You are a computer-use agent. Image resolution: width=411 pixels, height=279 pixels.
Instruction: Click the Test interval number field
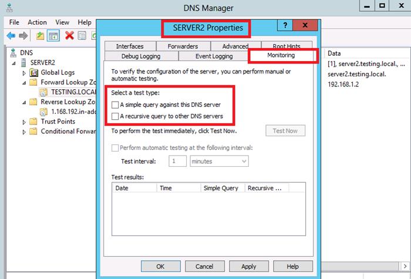click(x=177, y=162)
